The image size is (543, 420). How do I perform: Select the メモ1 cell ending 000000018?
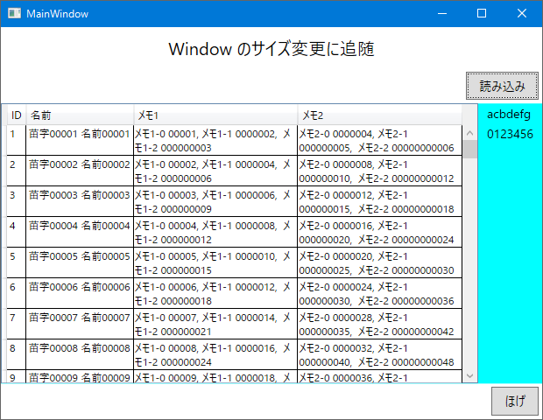coord(215,293)
